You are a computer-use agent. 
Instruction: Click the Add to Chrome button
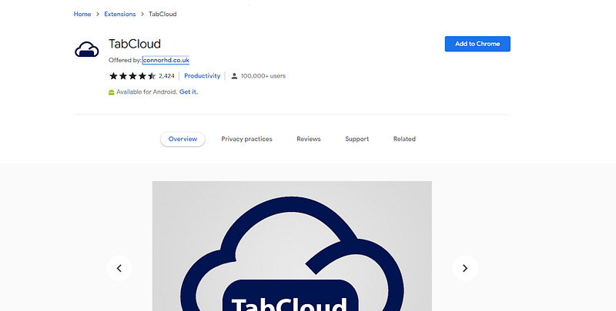click(x=477, y=44)
